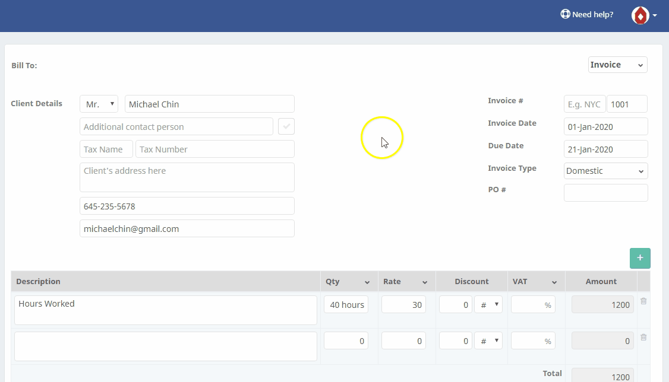Click the Invoice Date label
The width and height of the screenshot is (669, 382).
click(x=512, y=123)
